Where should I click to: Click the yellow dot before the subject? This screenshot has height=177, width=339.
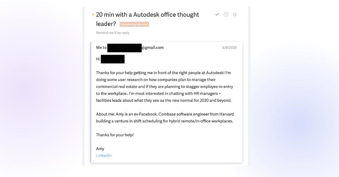pyautogui.click(x=93, y=15)
